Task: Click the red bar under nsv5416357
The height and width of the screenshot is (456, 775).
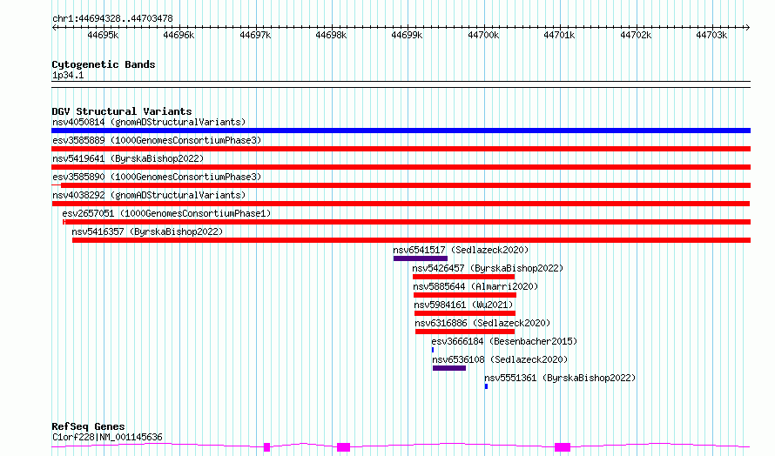Action: pos(411,240)
